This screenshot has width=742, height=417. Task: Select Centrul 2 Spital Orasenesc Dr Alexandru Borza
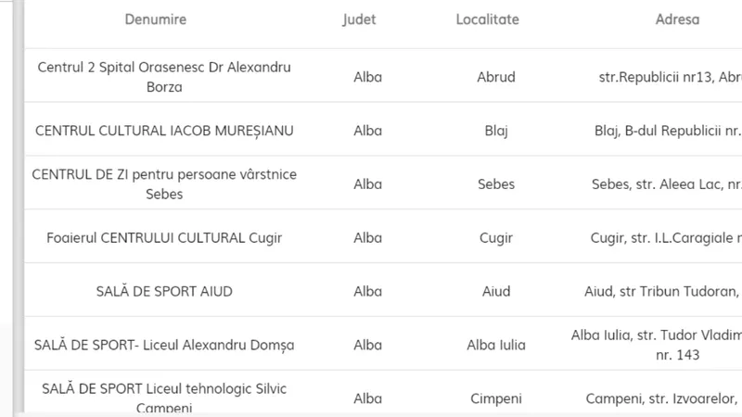(164, 77)
